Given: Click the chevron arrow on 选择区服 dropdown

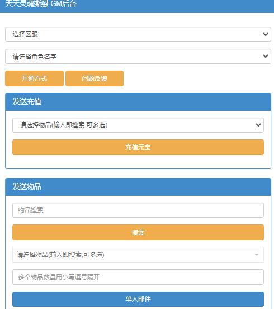Looking at the screenshot, I should [x=266, y=34].
